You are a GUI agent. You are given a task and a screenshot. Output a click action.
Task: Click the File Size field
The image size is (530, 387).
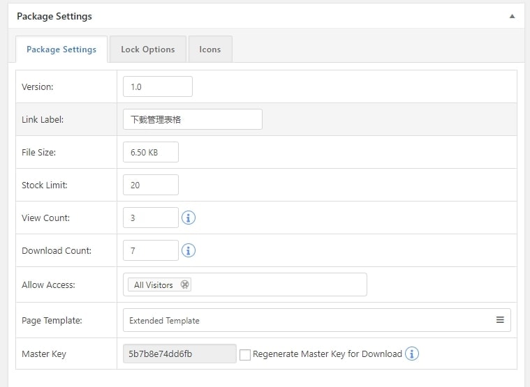tap(150, 152)
